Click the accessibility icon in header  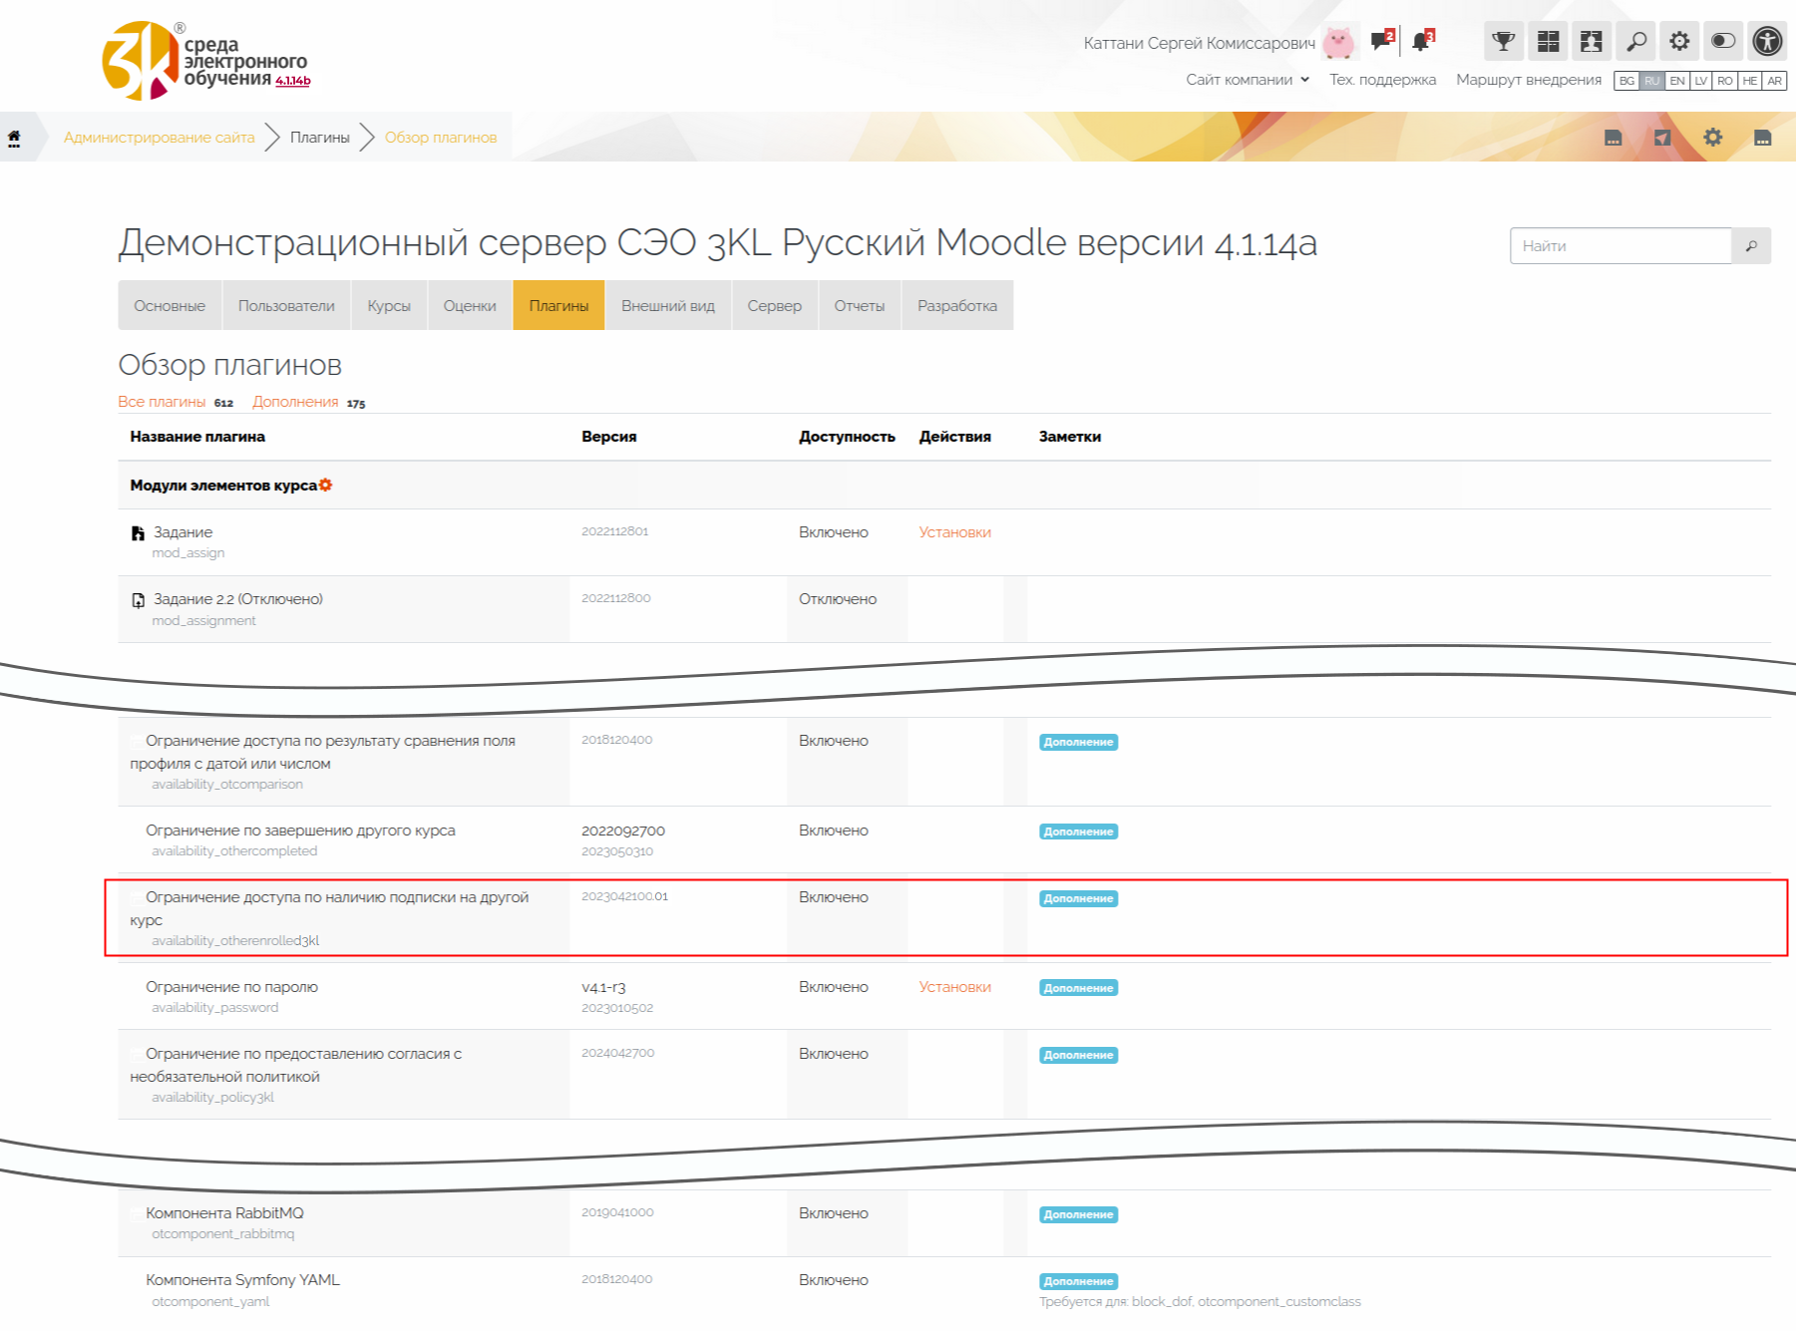[x=1767, y=41]
